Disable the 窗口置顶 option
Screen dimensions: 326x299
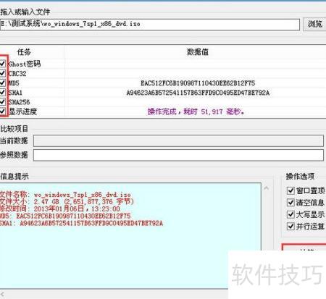(291, 190)
